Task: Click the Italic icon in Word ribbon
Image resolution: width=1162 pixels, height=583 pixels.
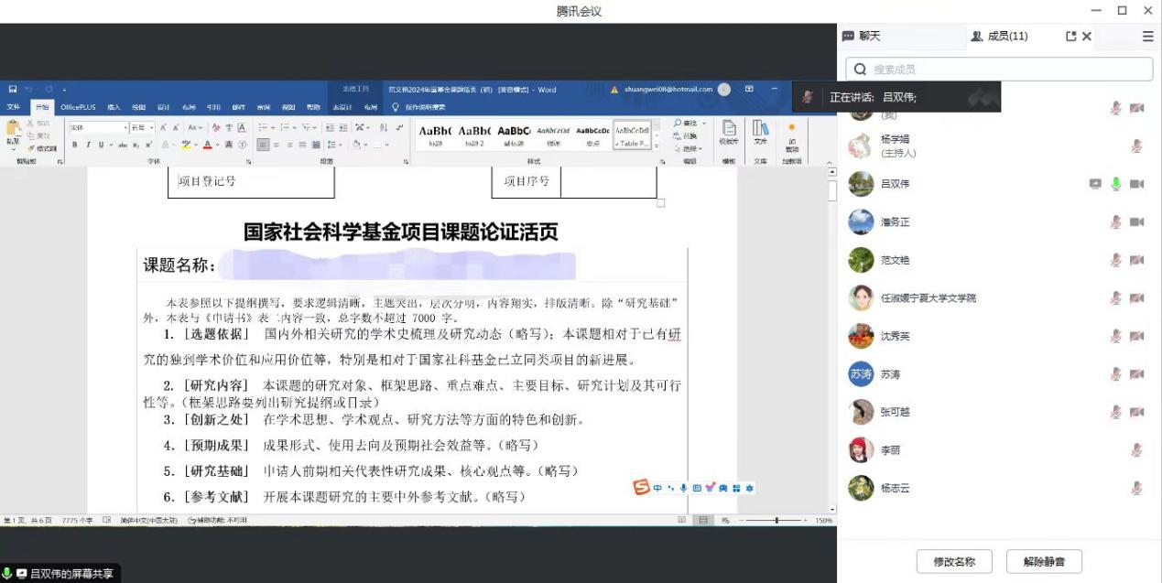Action: 88,145
